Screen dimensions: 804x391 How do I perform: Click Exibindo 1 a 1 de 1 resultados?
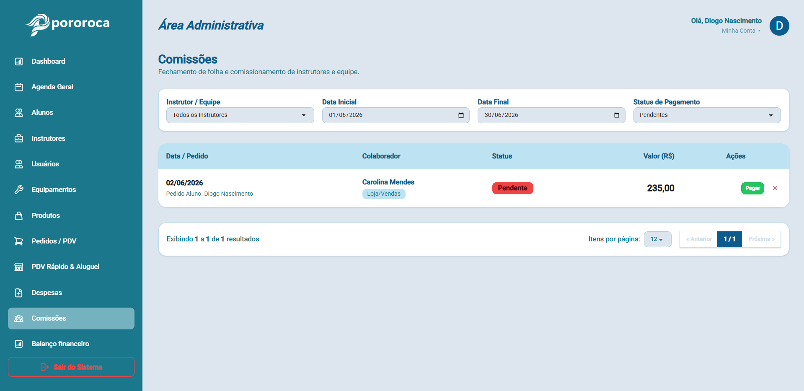pyautogui.click(x=213, y=239)
